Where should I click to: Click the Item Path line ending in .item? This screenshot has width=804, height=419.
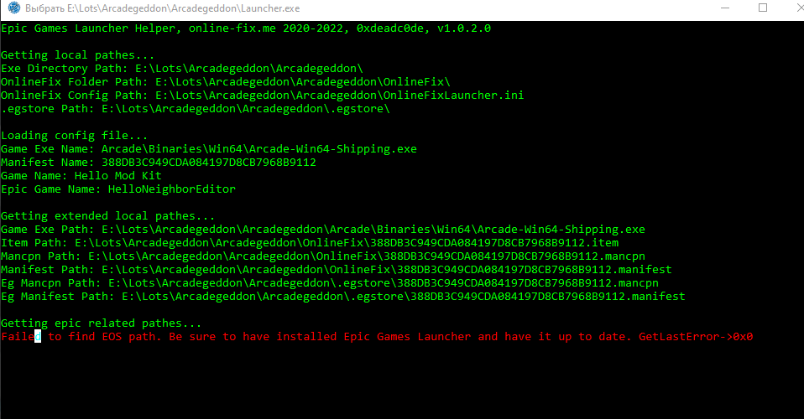point(310,242)
